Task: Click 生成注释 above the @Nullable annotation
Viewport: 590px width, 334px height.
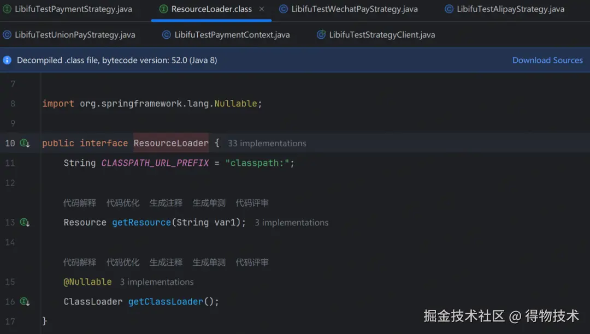Action: pyautogui.click(x=166, y=263)
